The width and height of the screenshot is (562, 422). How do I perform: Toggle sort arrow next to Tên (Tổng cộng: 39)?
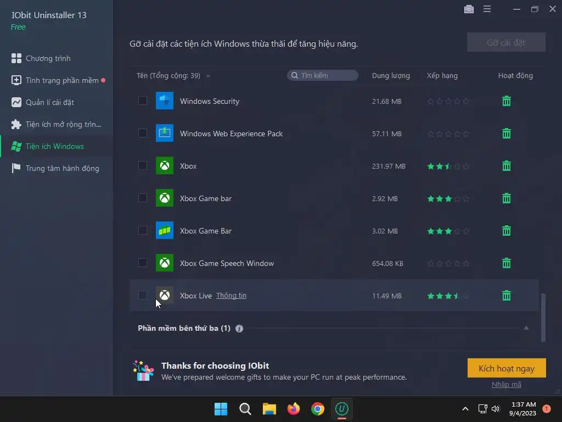pyautogui.click(x=208, y=76)
